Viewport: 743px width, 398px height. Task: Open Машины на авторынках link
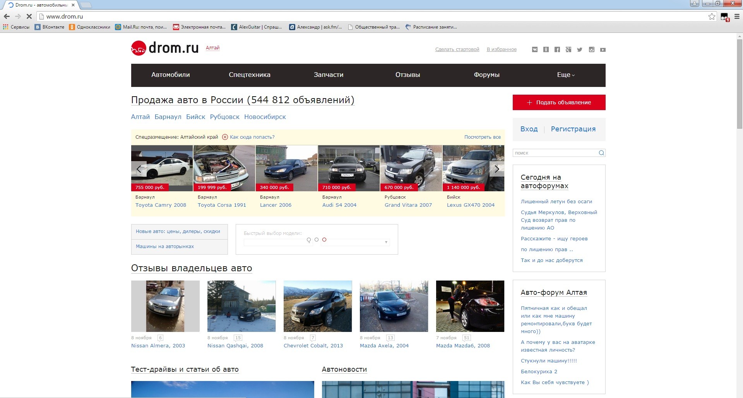click(165, 247)
